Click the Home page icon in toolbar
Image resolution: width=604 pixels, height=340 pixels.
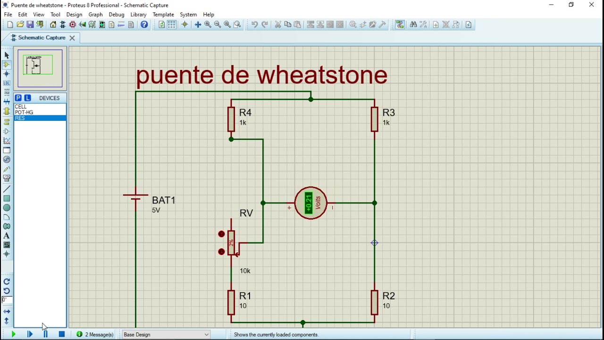(53, 25)
